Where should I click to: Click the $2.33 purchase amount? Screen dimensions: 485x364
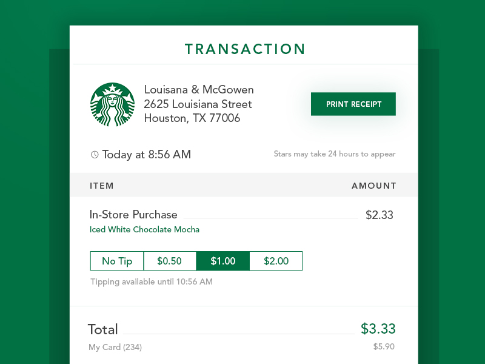380,214
